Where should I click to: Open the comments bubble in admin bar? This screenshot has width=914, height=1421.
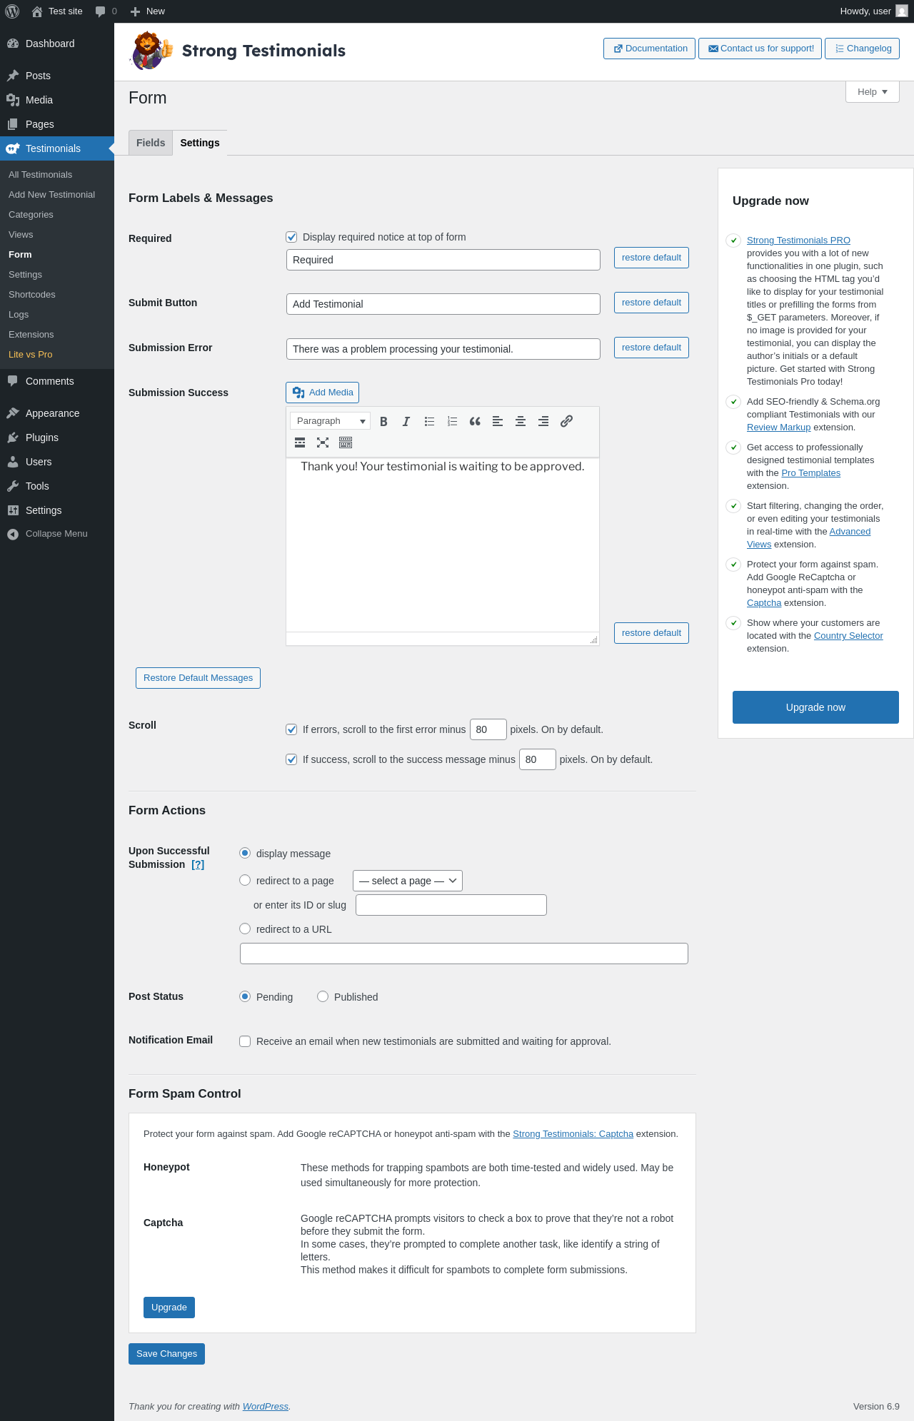(100, 11)
